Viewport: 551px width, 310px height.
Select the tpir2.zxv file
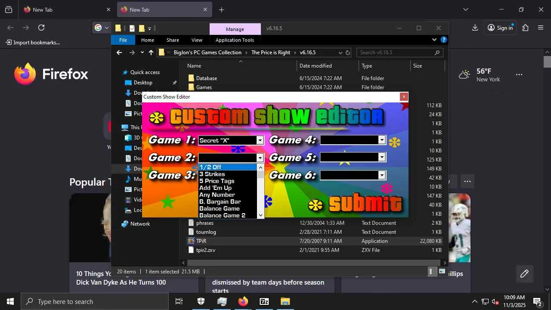point(205,250)
